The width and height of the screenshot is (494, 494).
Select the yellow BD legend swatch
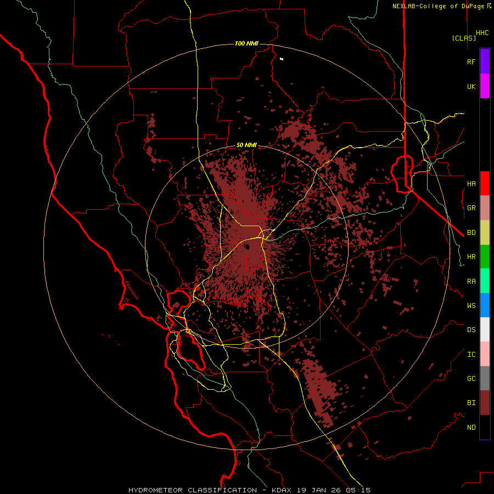(485, 232)
